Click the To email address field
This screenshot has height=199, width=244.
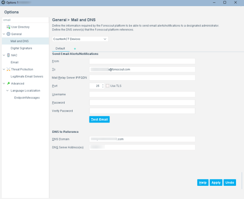[142, 69]
